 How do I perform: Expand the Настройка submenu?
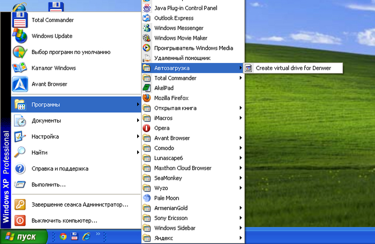45,136
